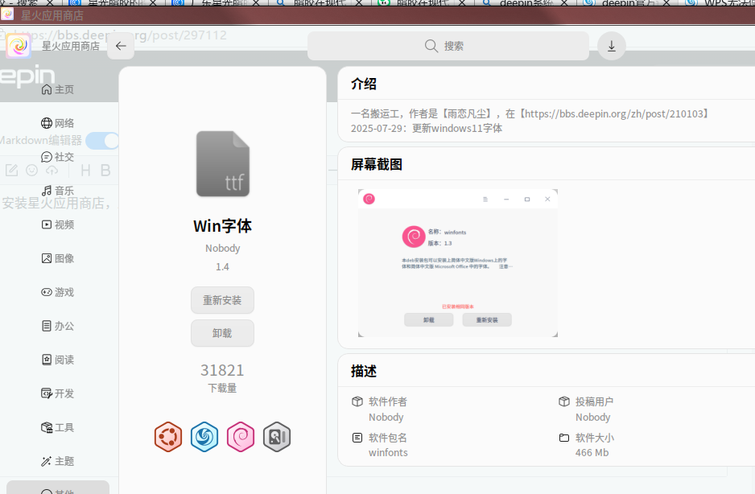Click the ttf font file icon

(222, 163)
